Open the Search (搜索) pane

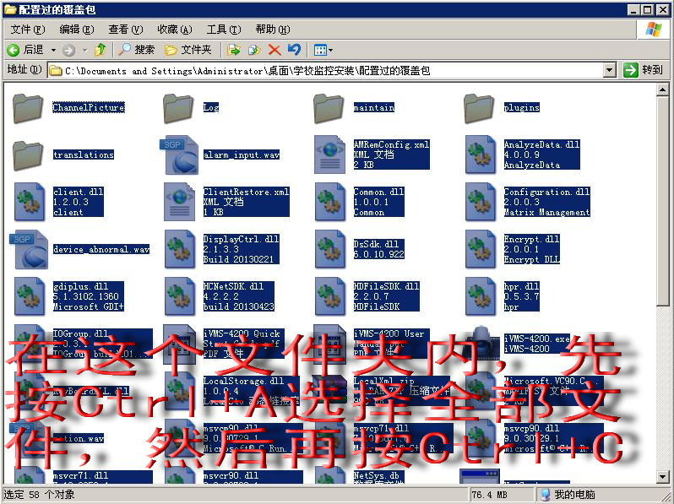[x=136, y=50]
